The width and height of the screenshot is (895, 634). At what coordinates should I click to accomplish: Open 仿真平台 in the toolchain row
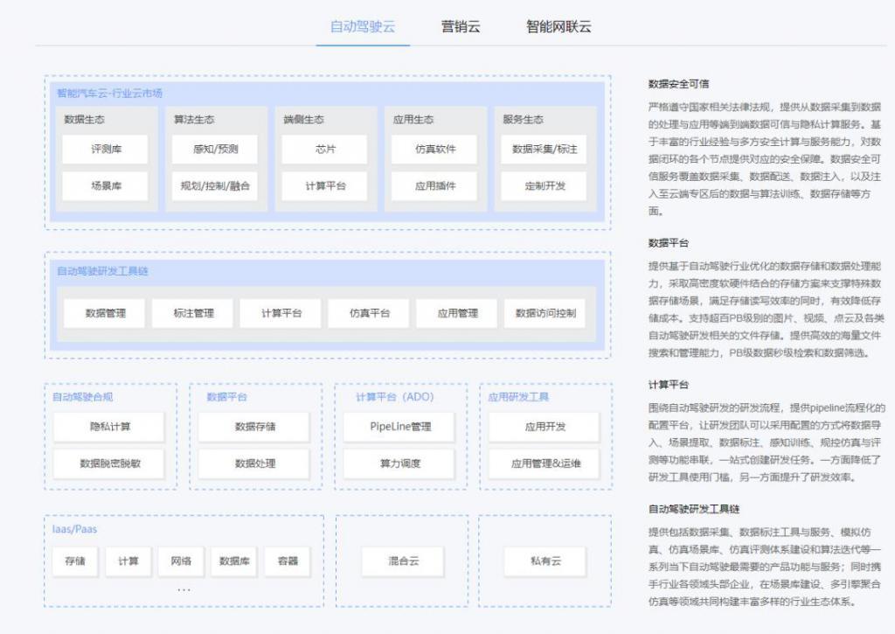tap(369, 313)
